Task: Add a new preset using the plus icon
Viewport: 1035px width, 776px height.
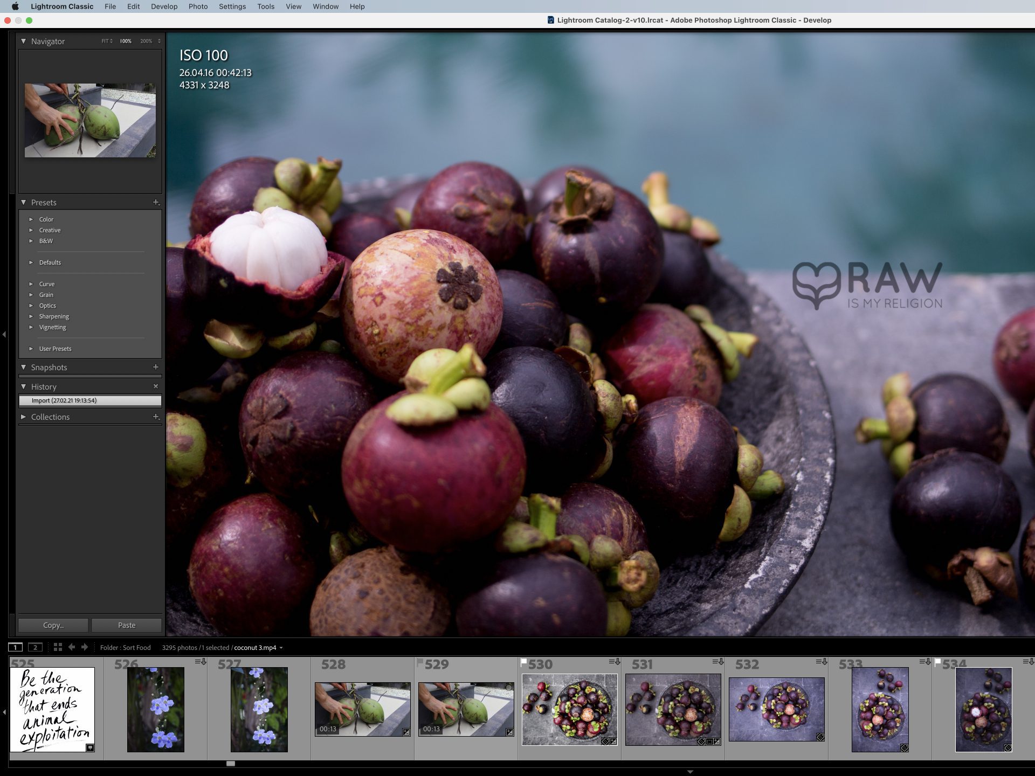Action: click(156, 203)
